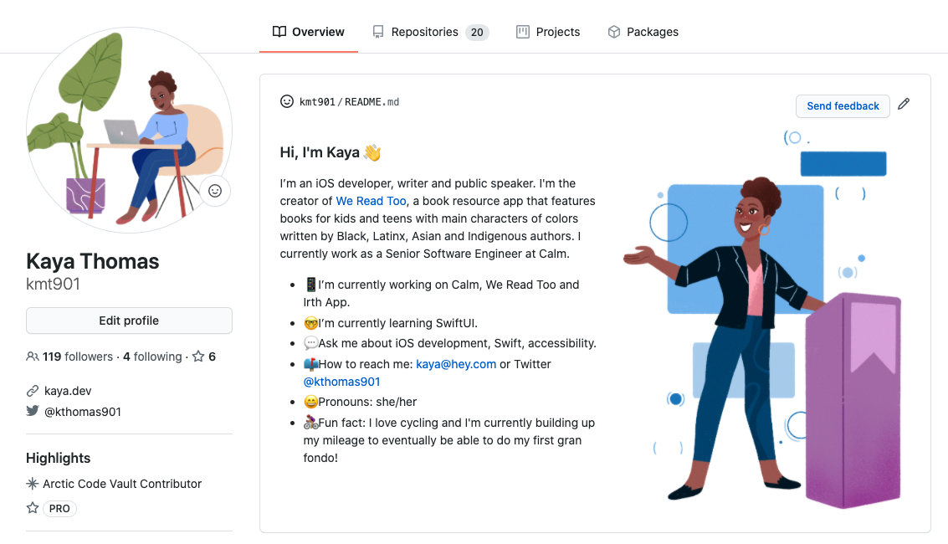948x544 pixels.
Task: Click the Kaya Thomas profile avatar
Action: click(x=129, y=130)
